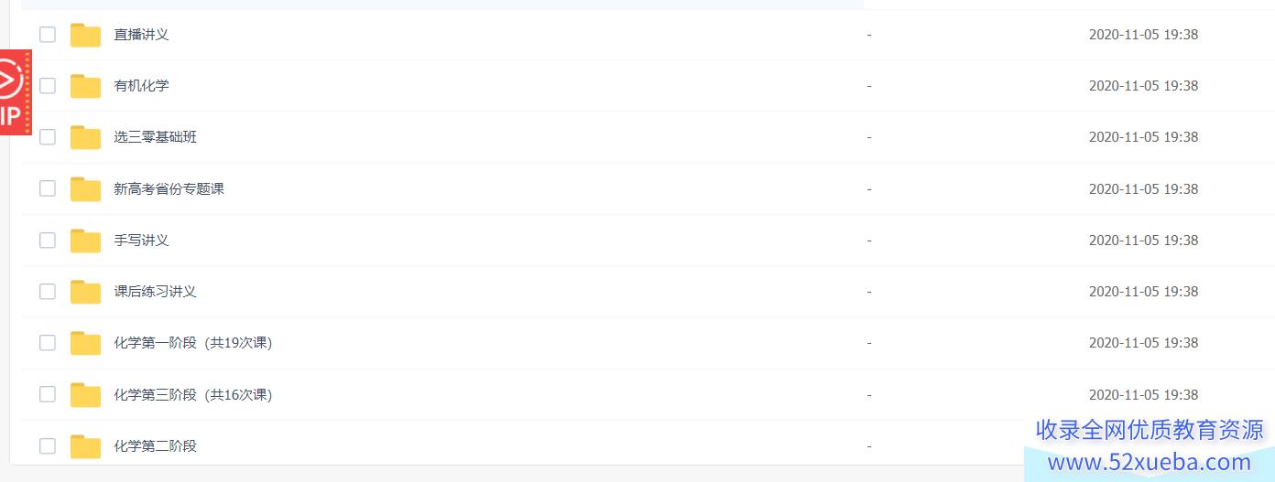Image resolution: width=1275 pixels, height=482 pixels.
Task: Select the 有机化学 row checkbox
Action: pos(48,86)
